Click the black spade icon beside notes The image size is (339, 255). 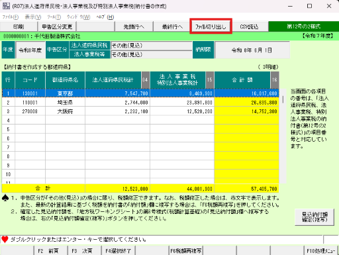click(x=5, y=197)
